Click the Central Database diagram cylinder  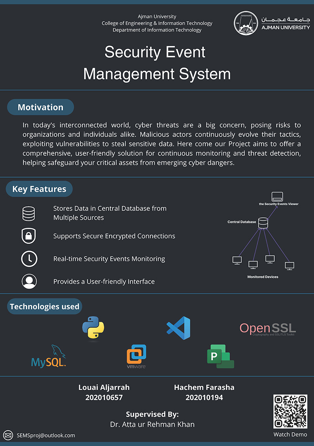tap(263, 223)
